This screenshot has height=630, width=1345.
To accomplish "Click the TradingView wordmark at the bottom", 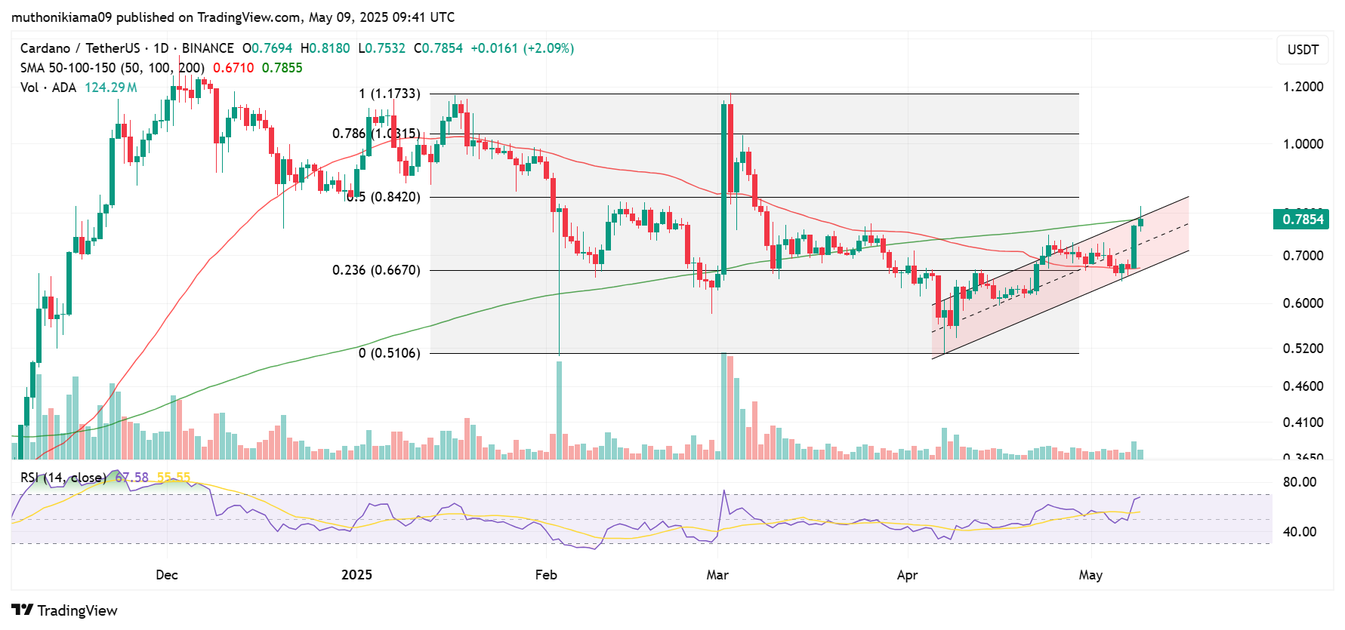I will 77,610.
